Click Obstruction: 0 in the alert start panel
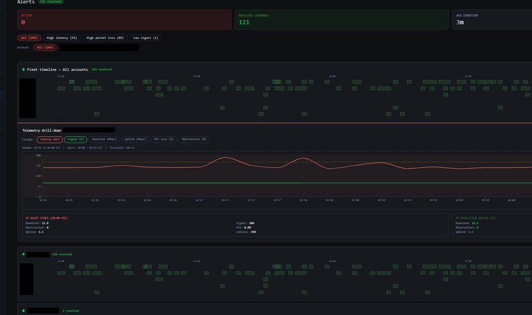 point(37,228)
